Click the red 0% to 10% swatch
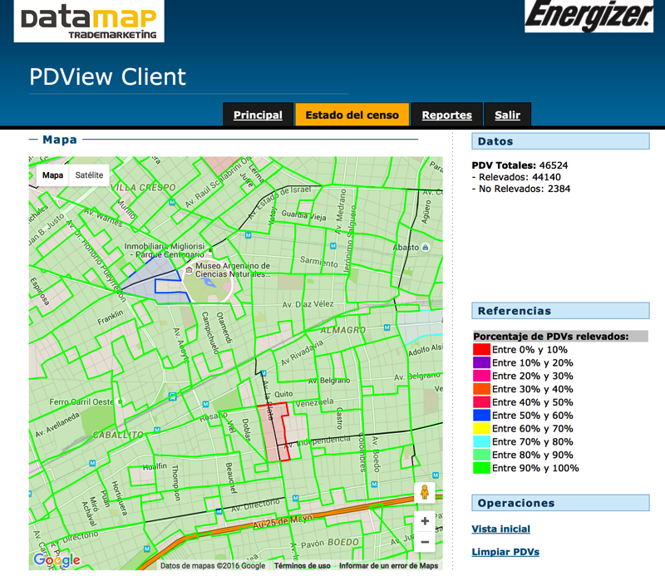The width and height of the screenshot is (665, 581). (481, 350)
